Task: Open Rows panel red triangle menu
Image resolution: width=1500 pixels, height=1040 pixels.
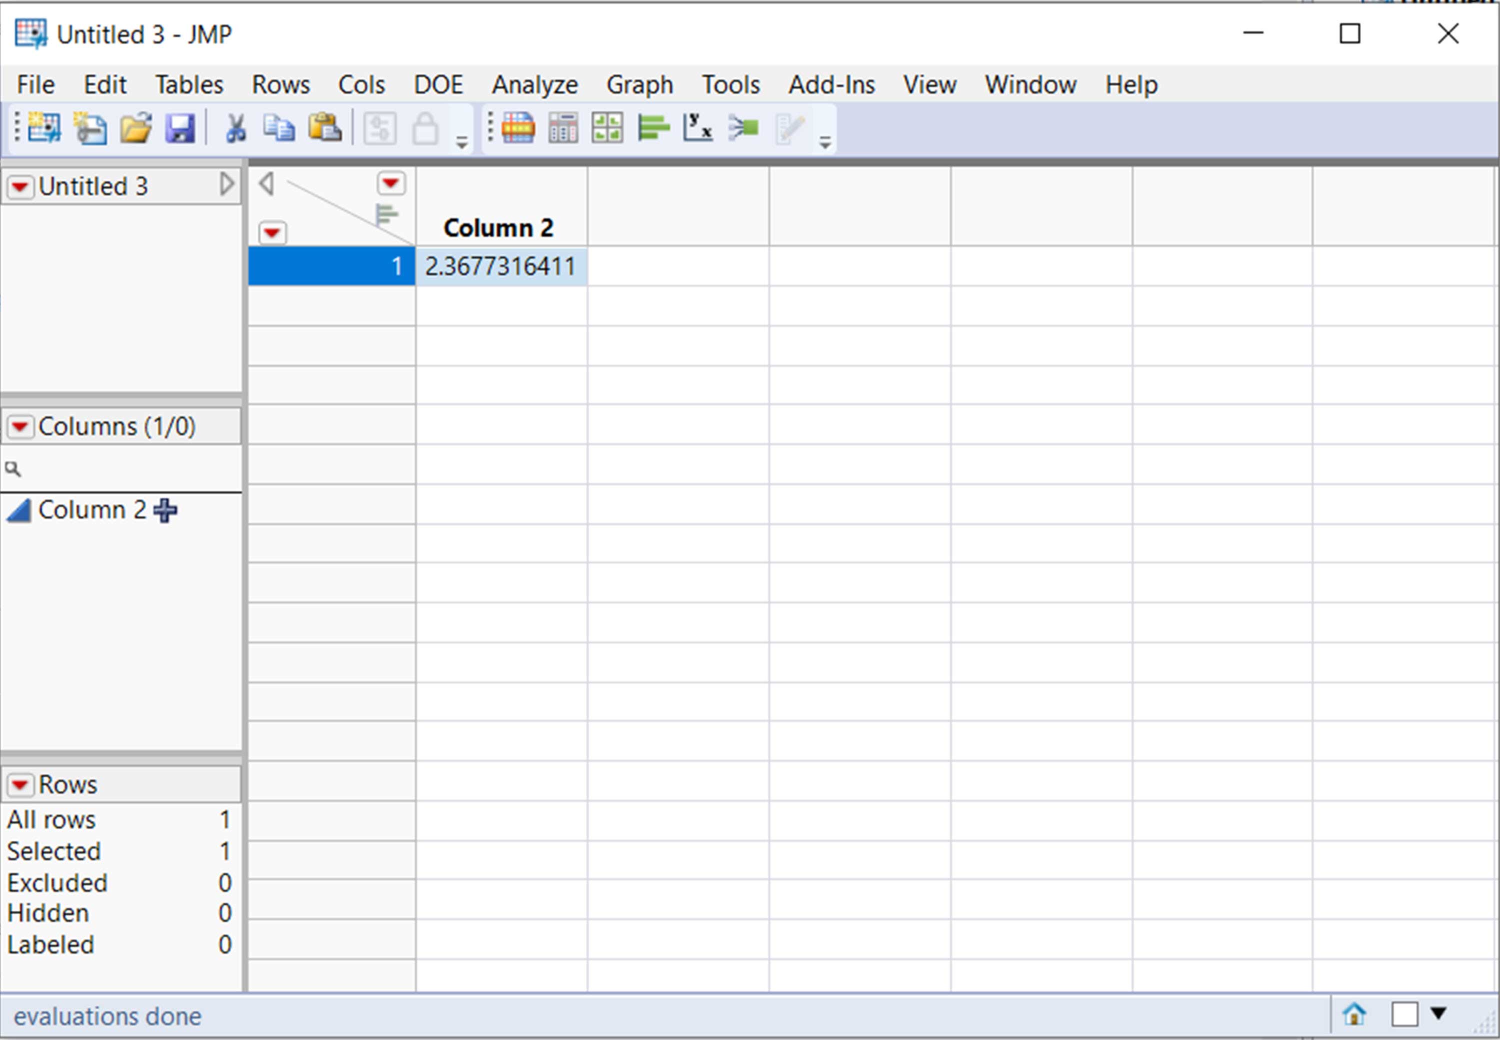Action: click(x=20, y=784)
